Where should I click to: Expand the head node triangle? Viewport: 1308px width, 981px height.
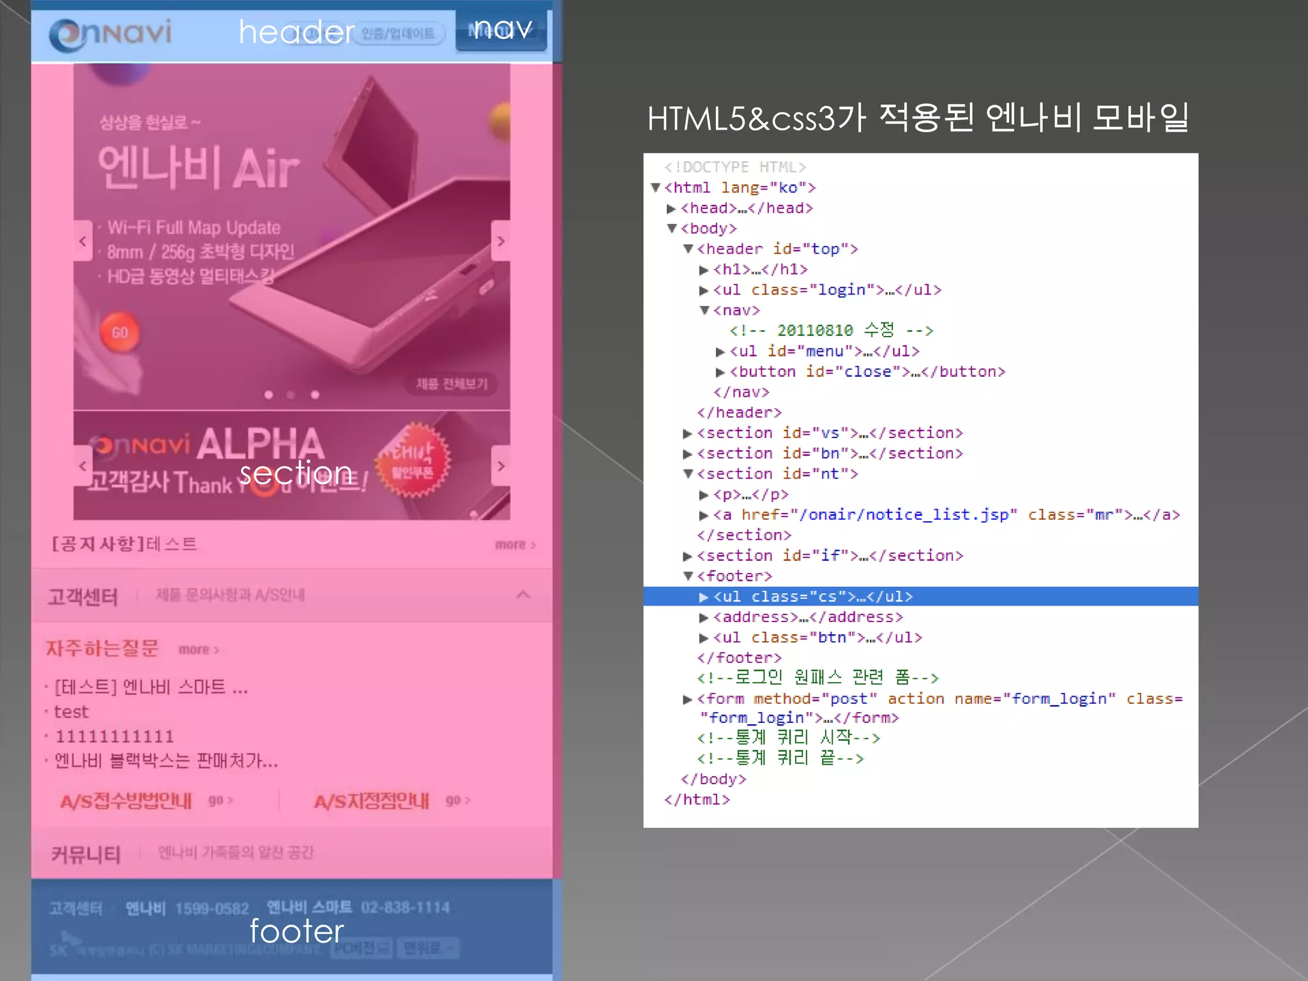(671, 209)
